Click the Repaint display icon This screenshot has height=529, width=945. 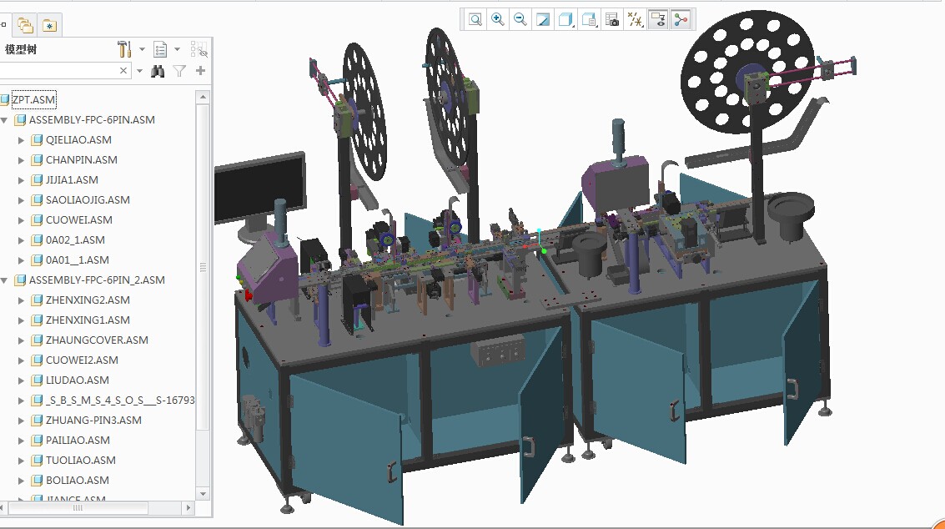point(543,18)
